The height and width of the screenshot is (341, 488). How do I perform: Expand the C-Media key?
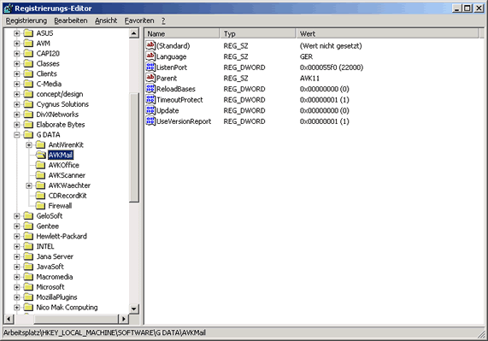pos(17,84)
